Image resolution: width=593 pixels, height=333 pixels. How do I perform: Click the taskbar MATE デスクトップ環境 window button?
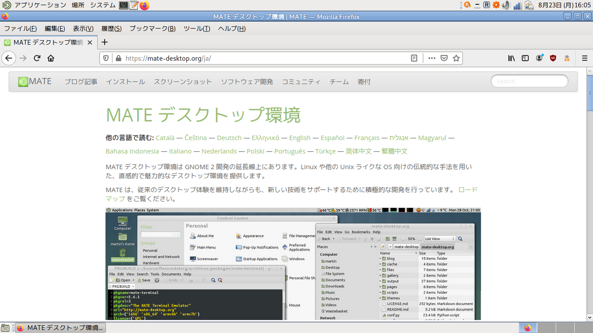coord(59,328)
